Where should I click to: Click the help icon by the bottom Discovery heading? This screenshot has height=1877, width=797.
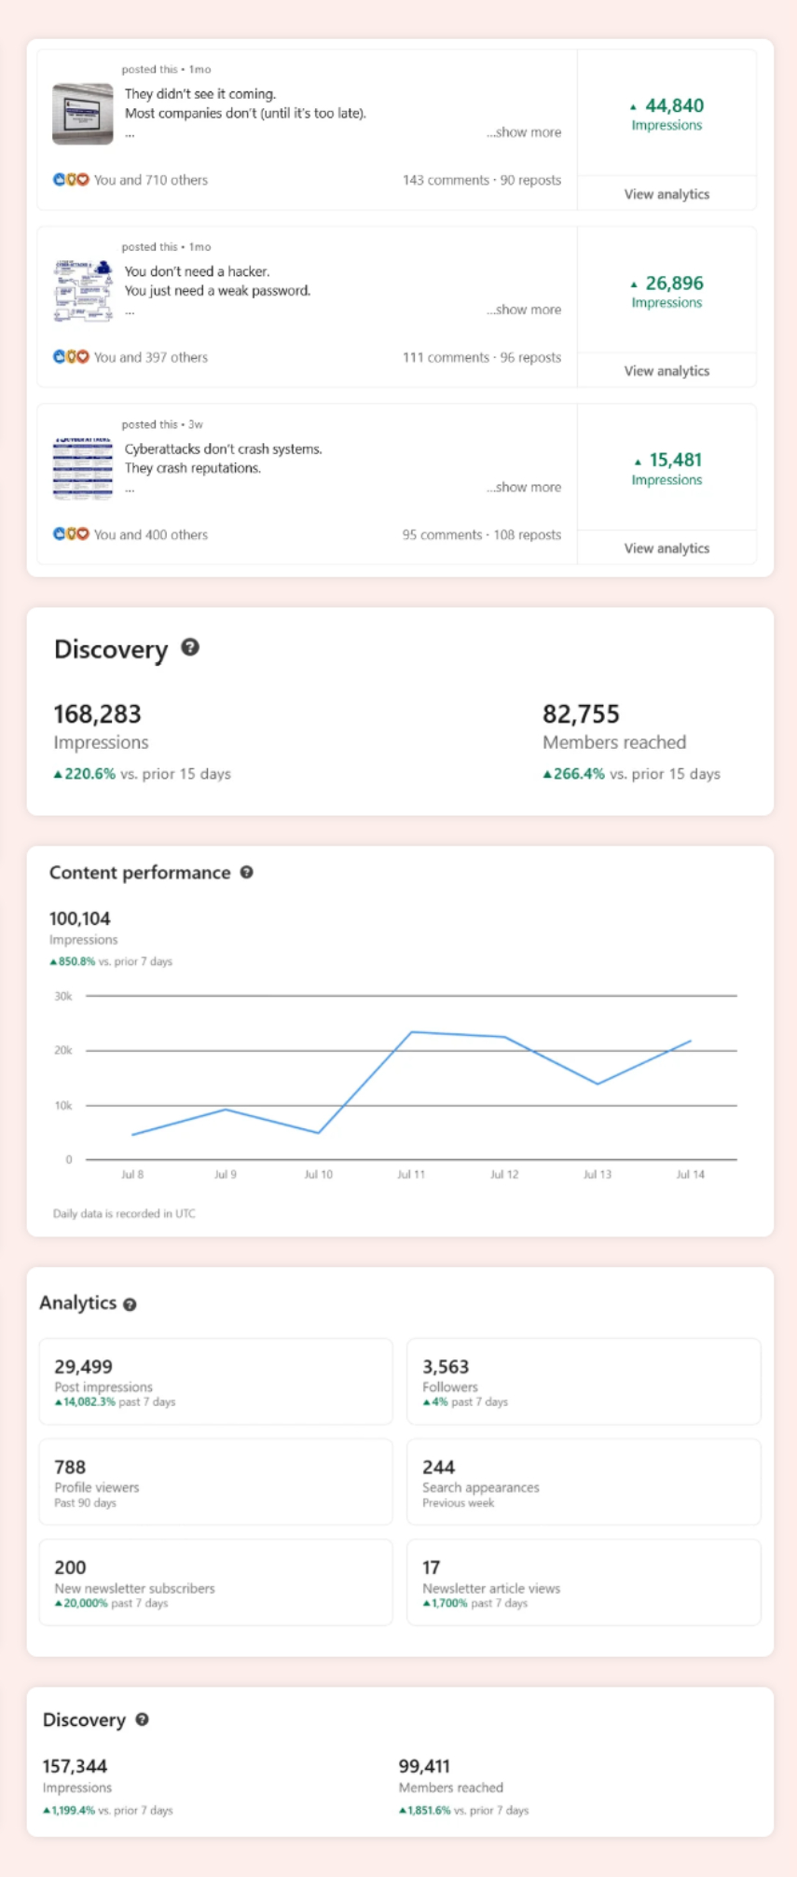pos(143,1719)
